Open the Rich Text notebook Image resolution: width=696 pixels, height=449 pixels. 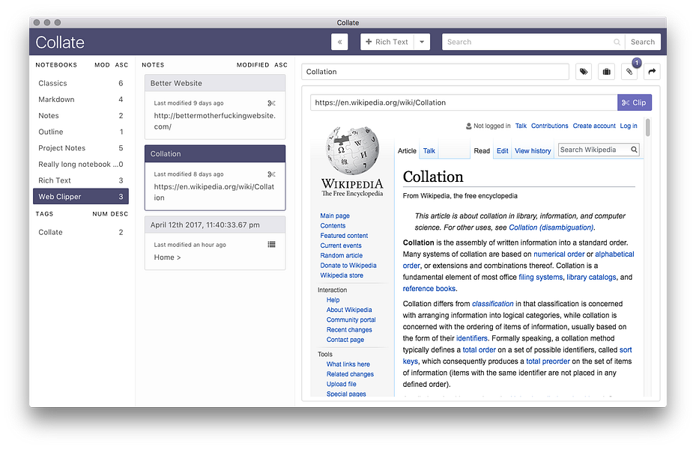(81, 180)
